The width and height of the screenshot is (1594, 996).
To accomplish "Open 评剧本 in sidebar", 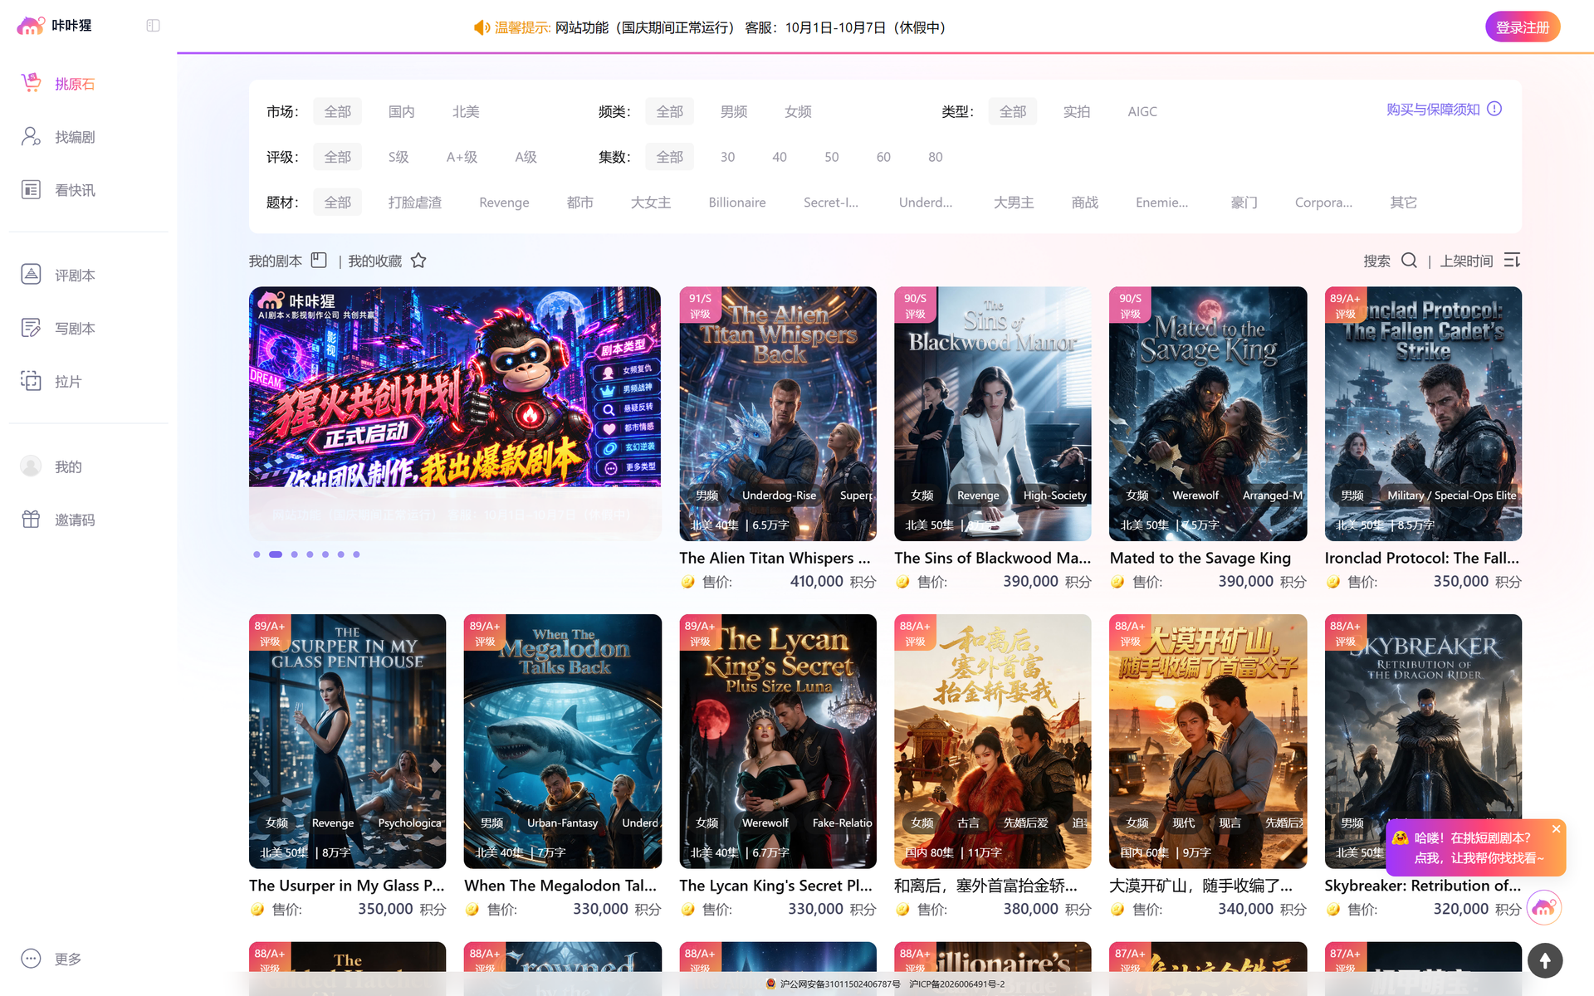I will (59, 275).
